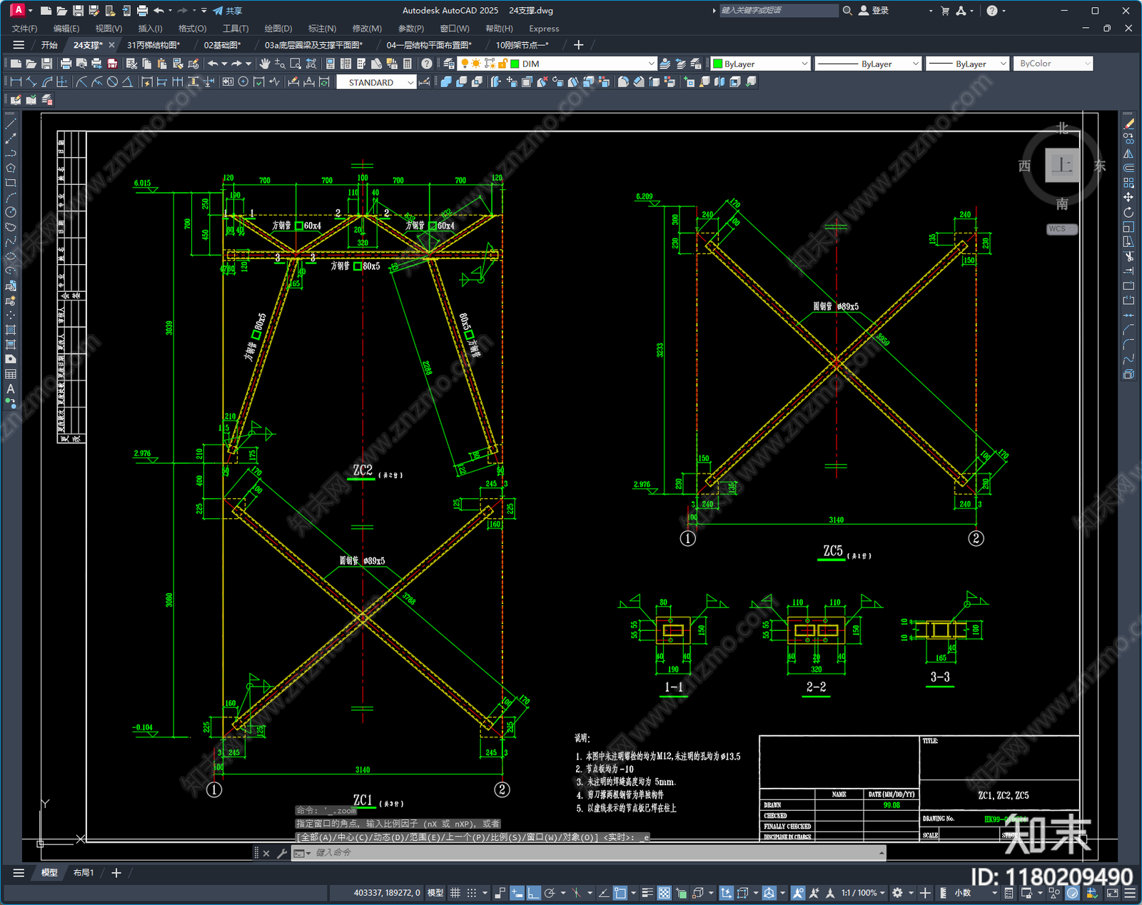Viewport: 1142px width, 905px height.
Task: Click the Diameter dimension icon
Action: pyautogui.click(x=112, y=82)
